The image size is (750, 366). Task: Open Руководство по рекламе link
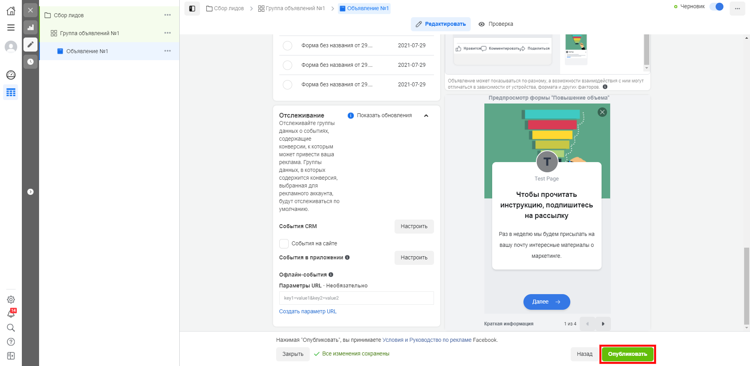pos(440,340)
